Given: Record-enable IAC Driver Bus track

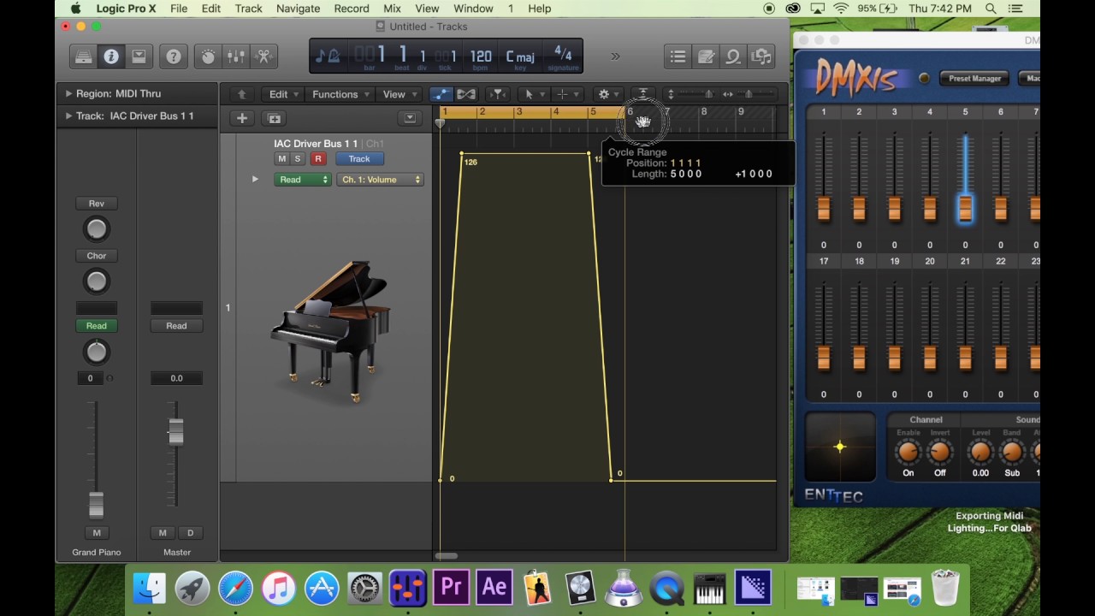Looking at the screenshot, I should [x=318, y=159].
